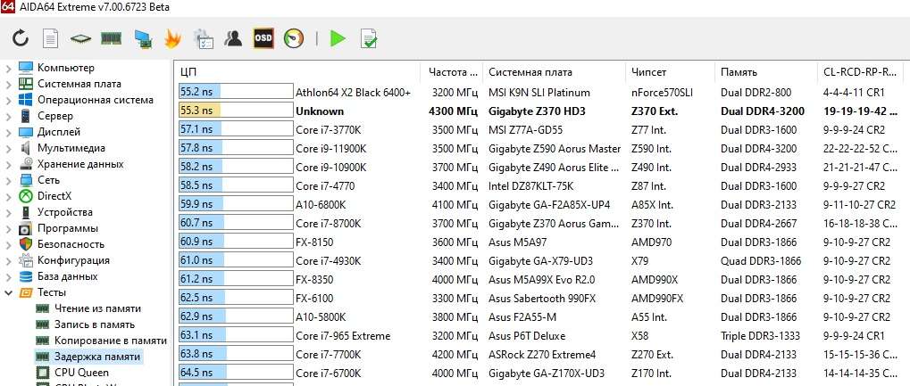
Task: Click the CPU chip toolbar icon
Action: click(x=80, y=39)
